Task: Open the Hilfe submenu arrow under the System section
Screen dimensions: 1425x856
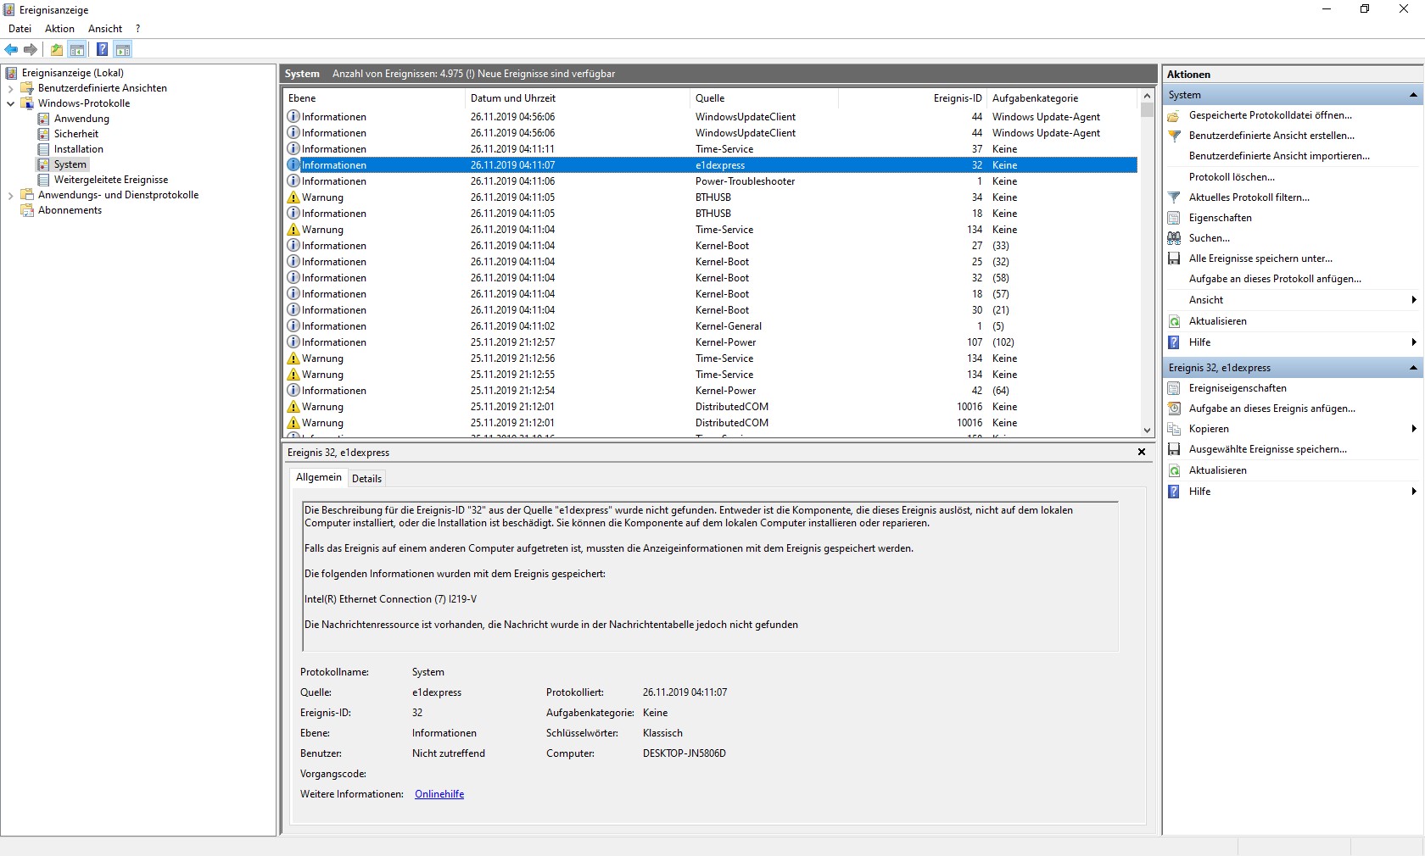Action: coord(1414,342)
